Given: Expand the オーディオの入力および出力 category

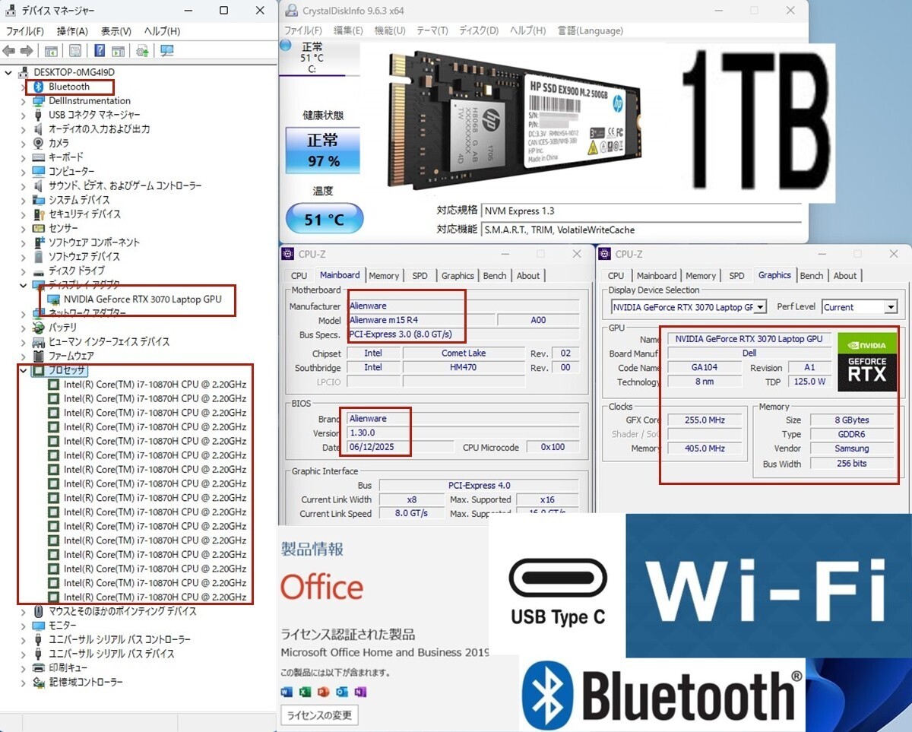Looking at the screenshot, I should coord(23,129).
